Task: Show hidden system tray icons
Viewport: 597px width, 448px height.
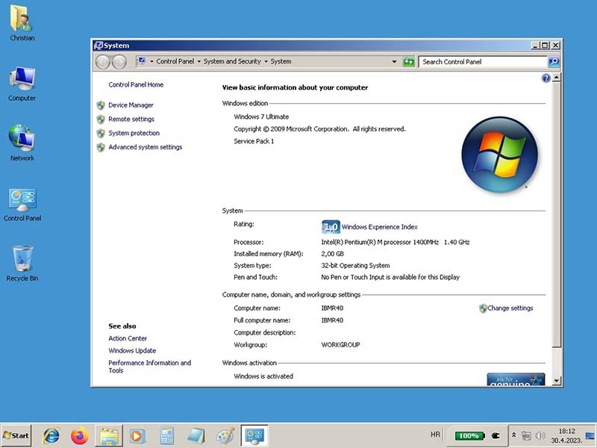Action: (x=513, y=435)
